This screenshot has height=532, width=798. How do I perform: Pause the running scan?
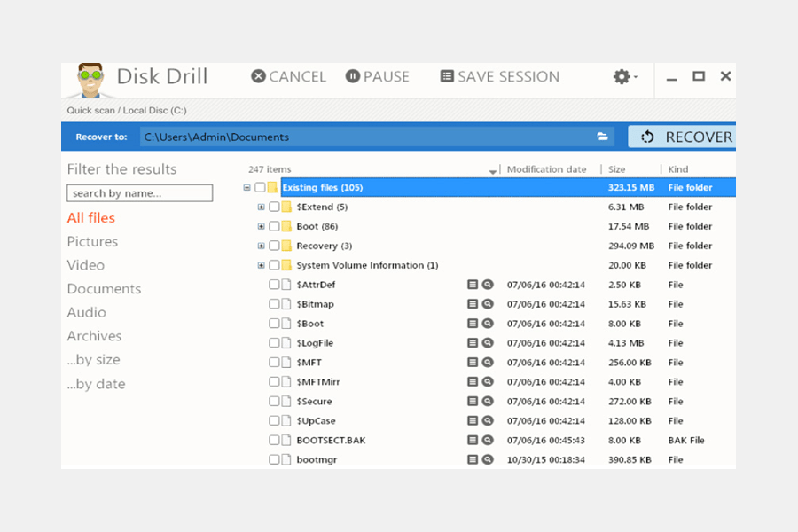tap(378, 76)
